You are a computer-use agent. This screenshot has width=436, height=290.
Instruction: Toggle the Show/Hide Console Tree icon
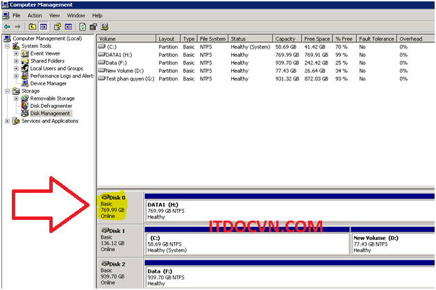42,26
